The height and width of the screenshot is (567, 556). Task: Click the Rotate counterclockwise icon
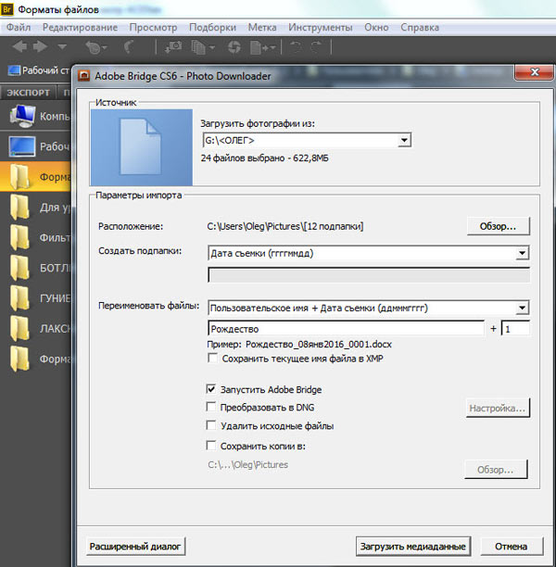click(x=296, y=47)
